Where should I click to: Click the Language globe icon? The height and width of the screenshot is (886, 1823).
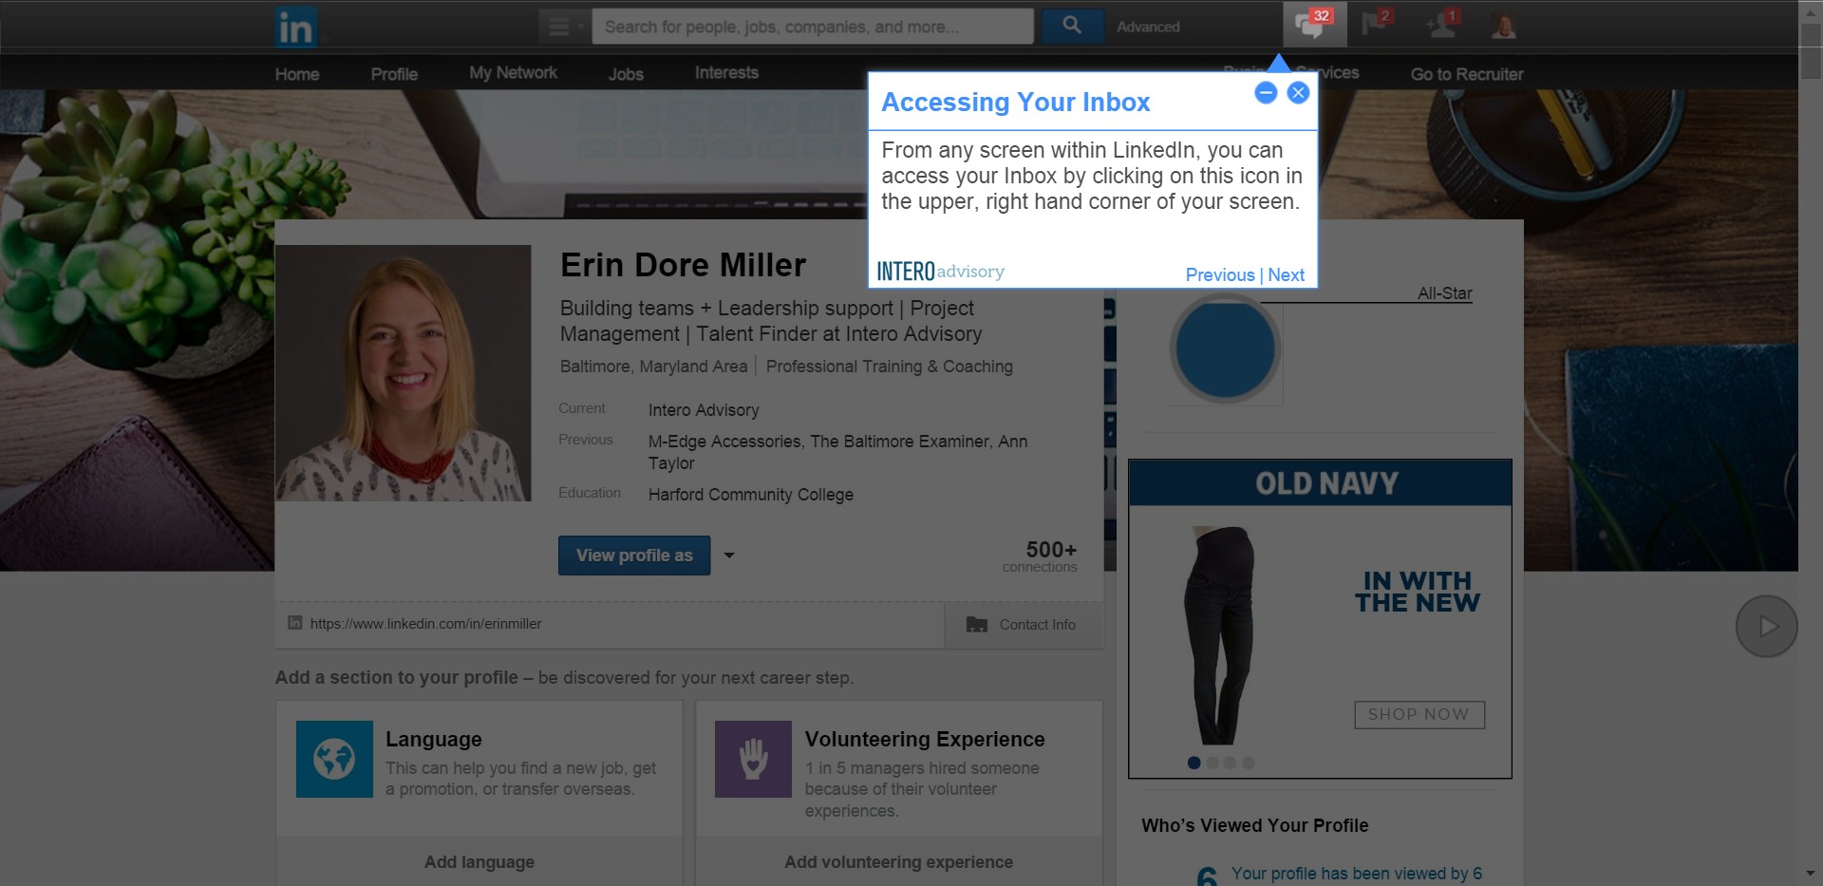[334, 759]
